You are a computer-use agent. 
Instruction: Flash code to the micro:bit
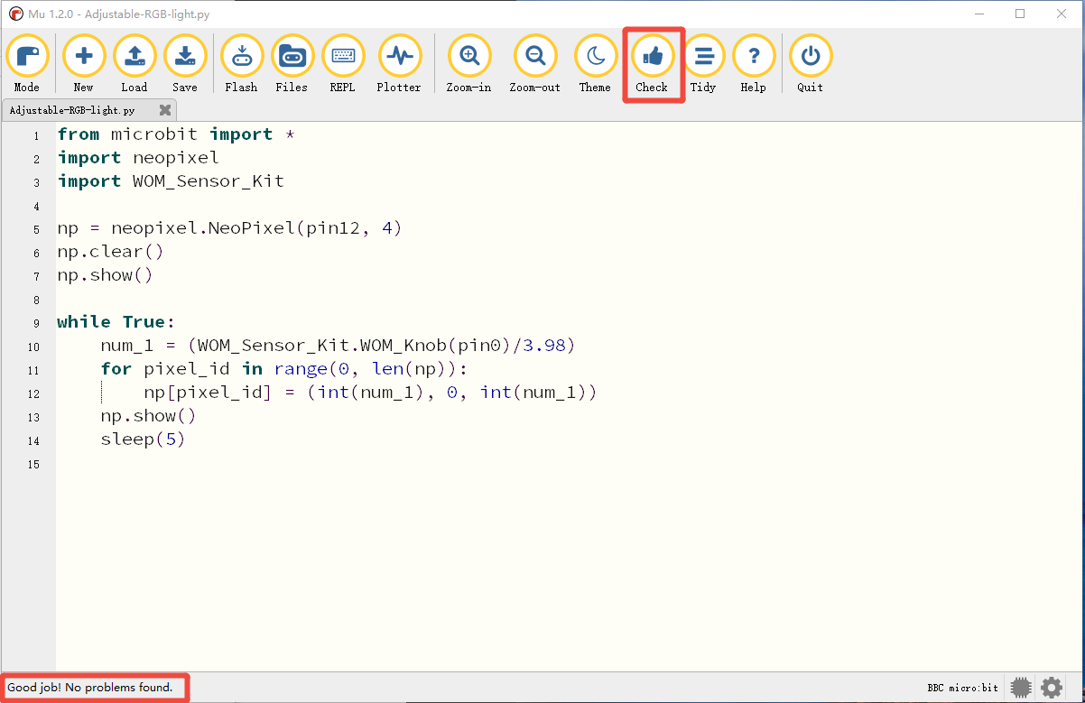click(242, 64)
